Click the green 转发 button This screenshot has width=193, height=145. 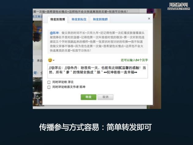(89, 97)
